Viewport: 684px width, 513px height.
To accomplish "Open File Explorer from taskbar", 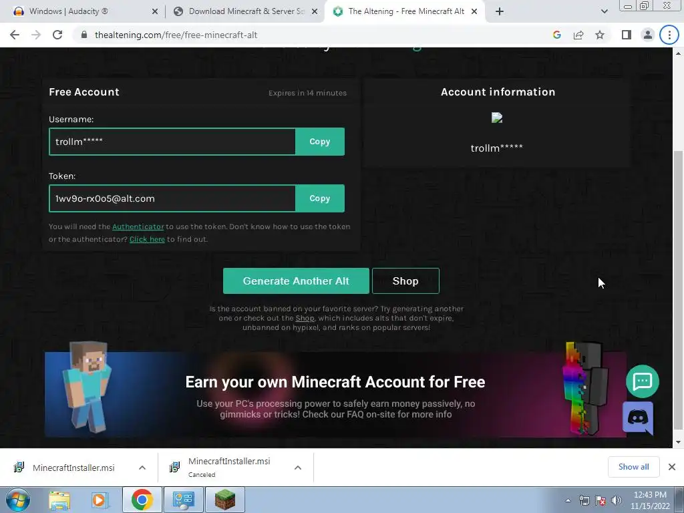I will pyautogui.click(x=59, y=500).
